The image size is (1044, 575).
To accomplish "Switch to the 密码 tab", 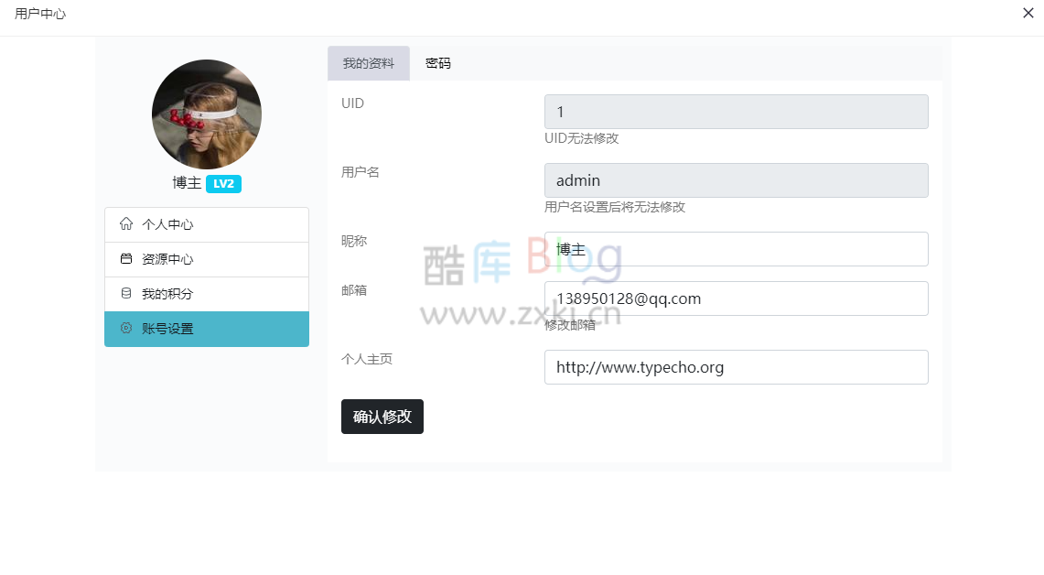I will (438, 63).
